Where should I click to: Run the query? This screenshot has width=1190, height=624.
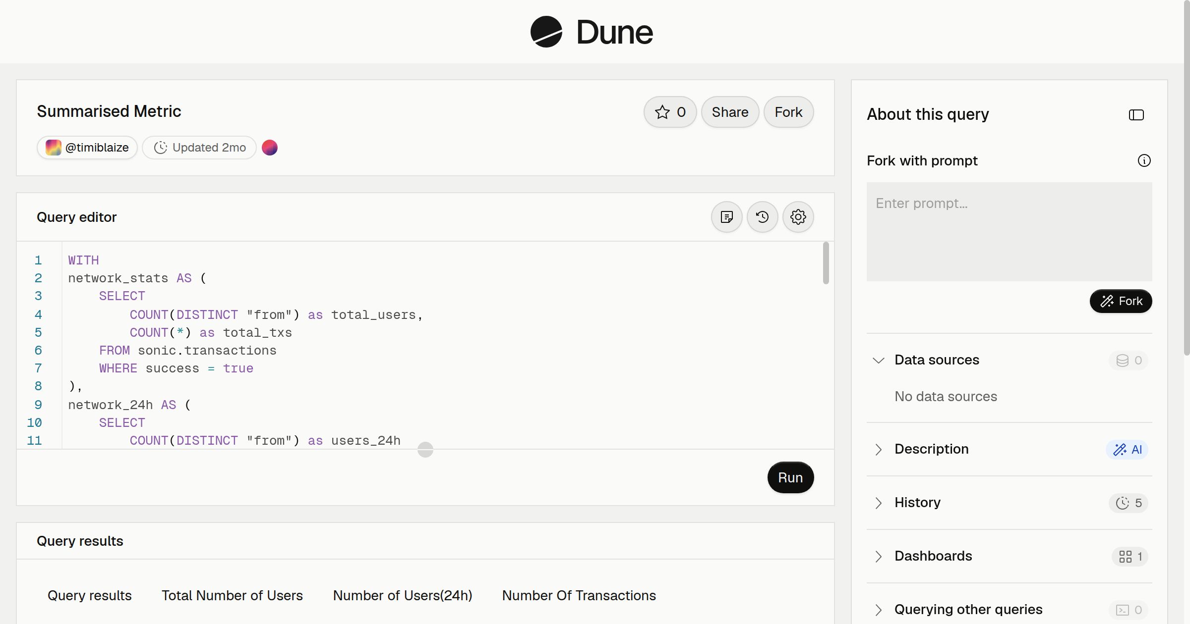pos(790,477)
